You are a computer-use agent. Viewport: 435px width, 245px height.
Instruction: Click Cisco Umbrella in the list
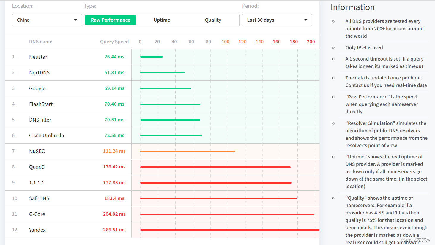point(47,136)
